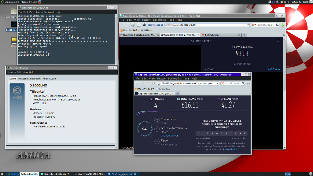This screenshot has height=176, width=313.
Task: Click the X5000LNX hostname heading
Action: [x=39, y=86]
